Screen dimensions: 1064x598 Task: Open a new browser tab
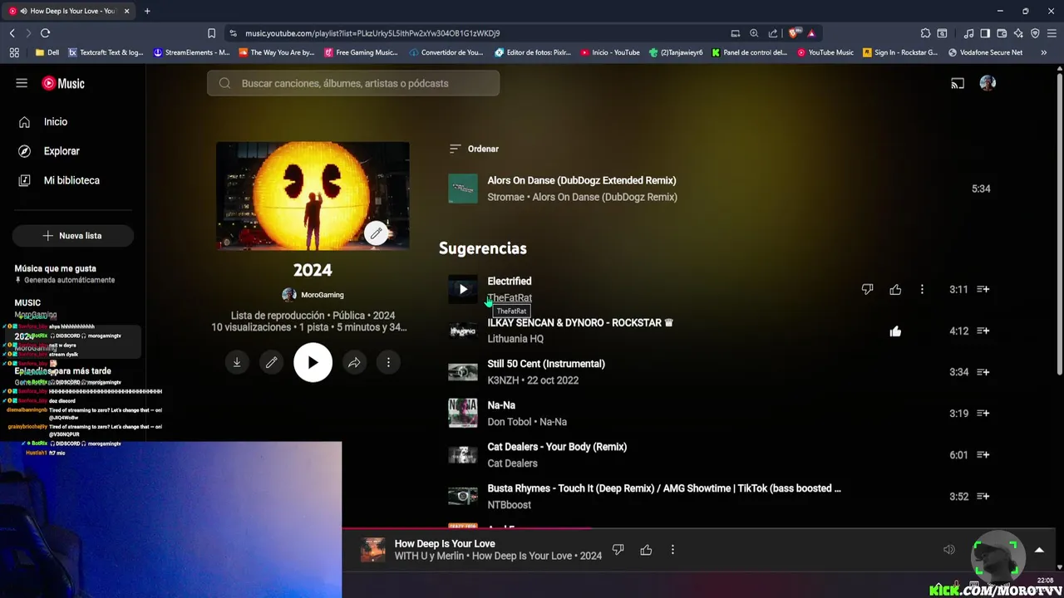click(147, 11)
